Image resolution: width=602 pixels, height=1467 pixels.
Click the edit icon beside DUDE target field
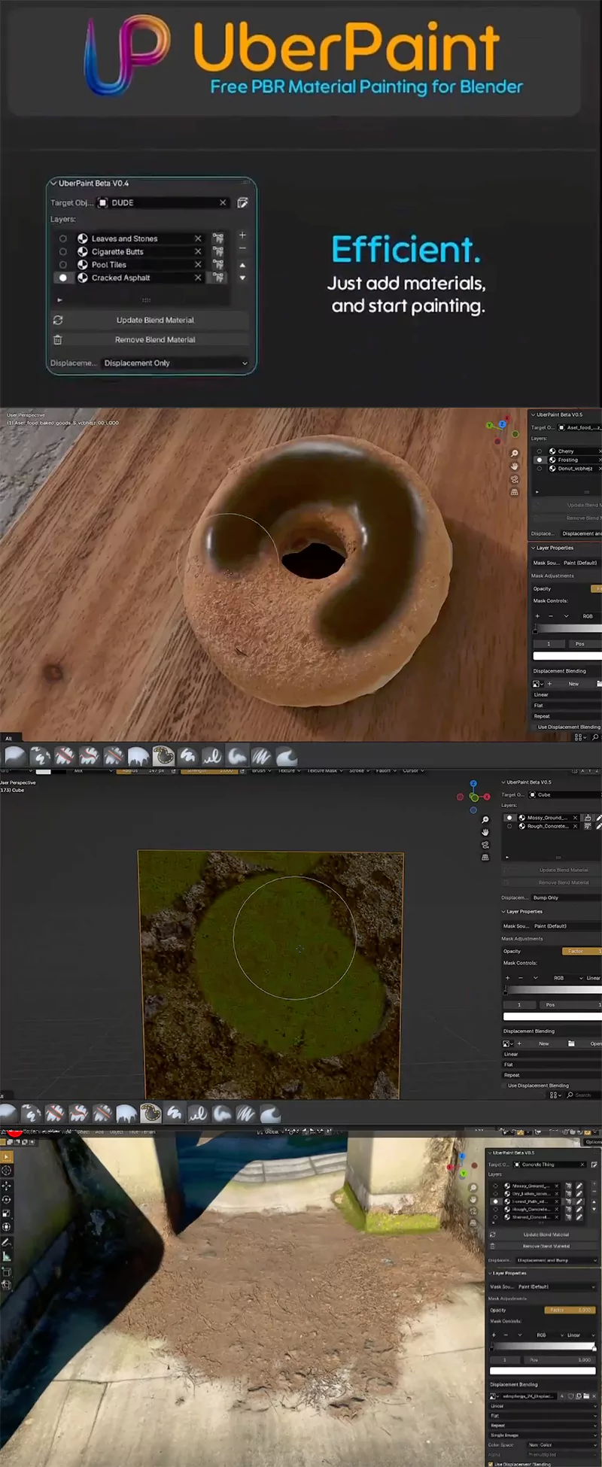(x=242, y=203)
